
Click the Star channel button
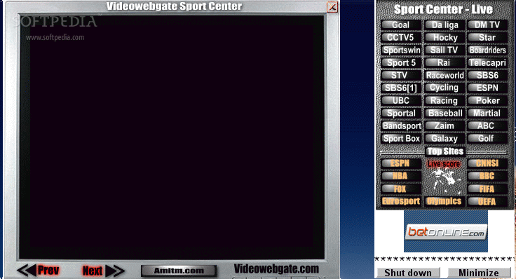pos(487,38)
